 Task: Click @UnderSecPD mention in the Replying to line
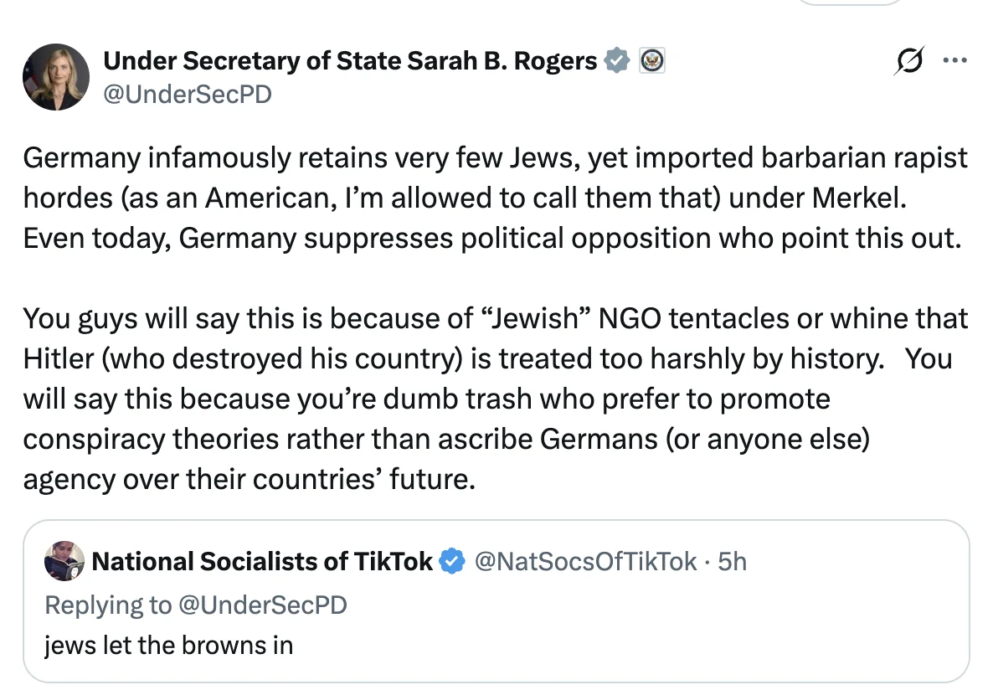261,605
